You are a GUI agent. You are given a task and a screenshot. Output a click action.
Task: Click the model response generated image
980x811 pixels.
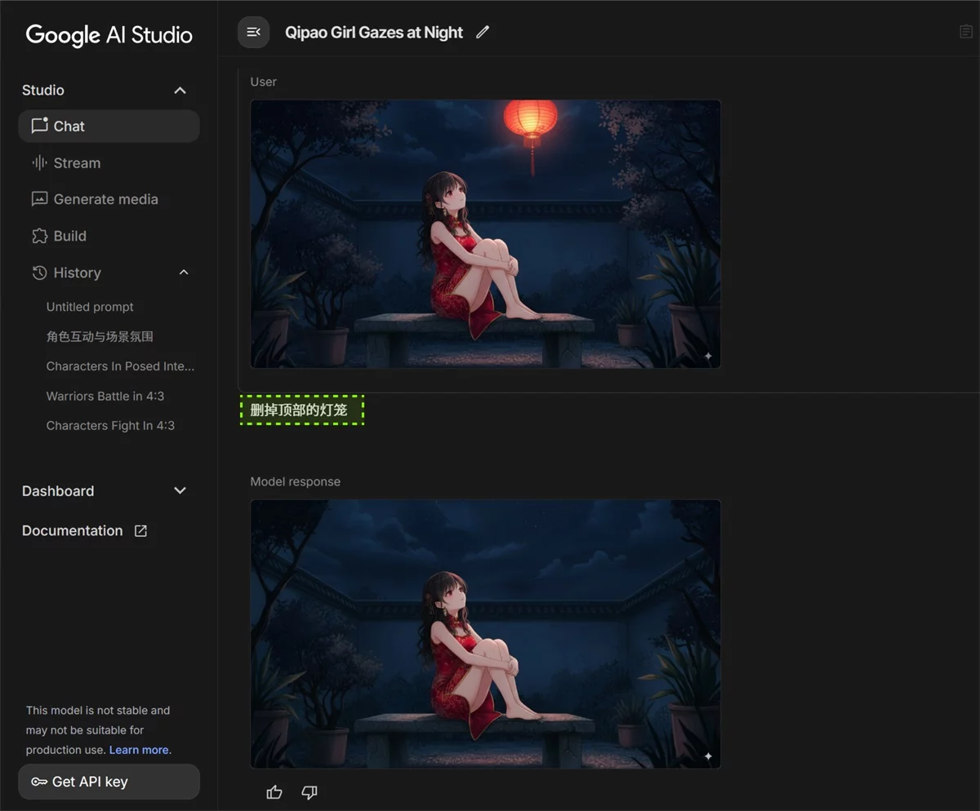point(485,633)
